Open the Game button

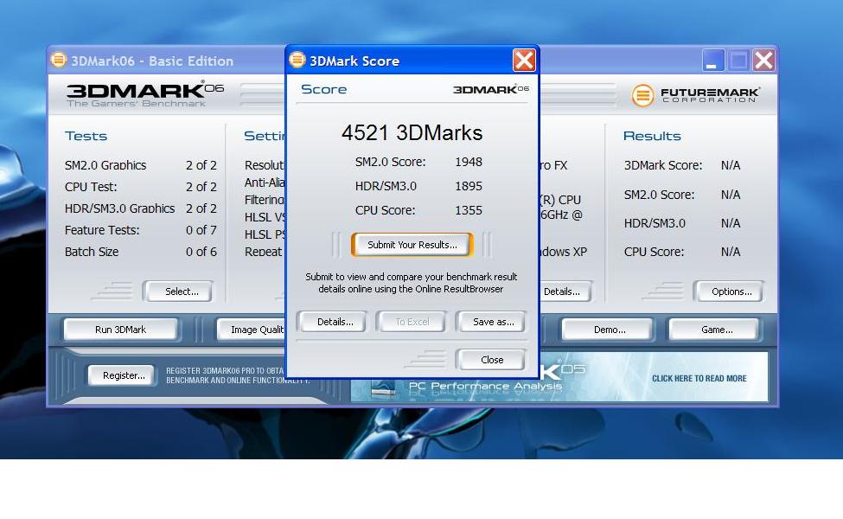[x=714, y=330]
